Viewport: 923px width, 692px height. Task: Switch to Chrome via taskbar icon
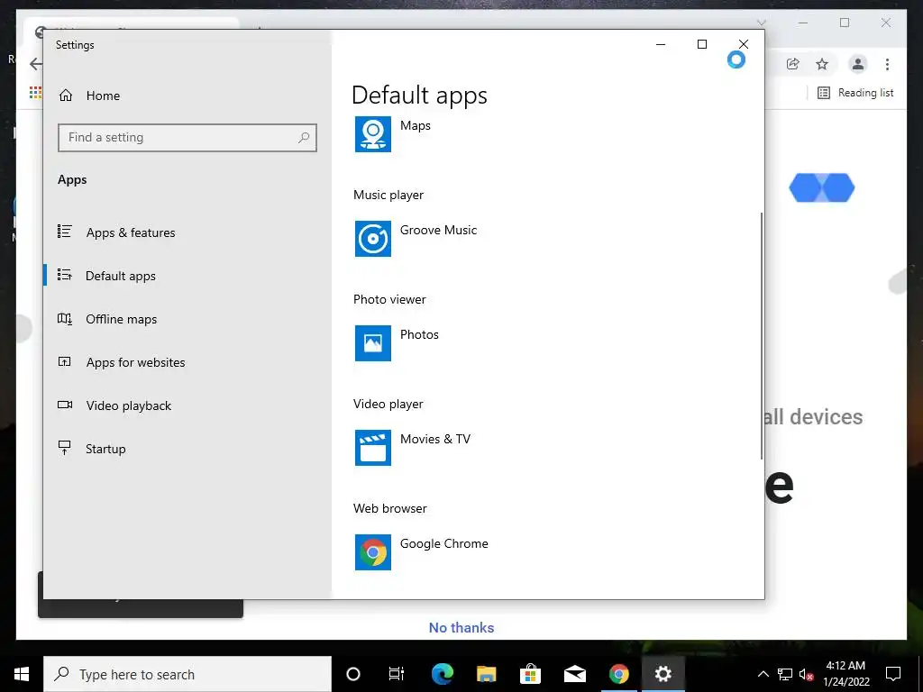[618, 674]
